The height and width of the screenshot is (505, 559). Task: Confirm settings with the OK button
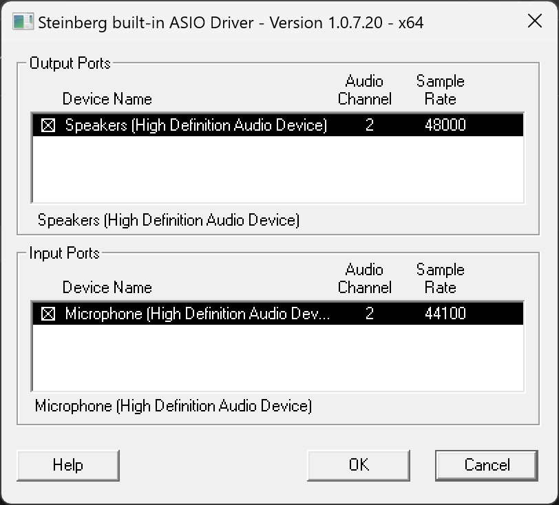tap(359, 465)
